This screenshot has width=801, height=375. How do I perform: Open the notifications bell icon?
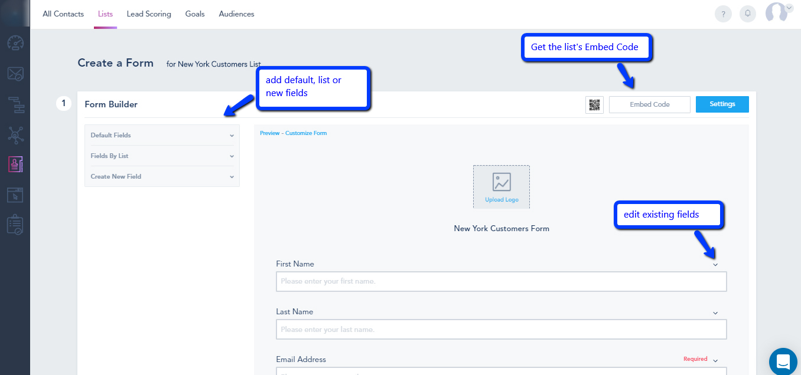(748, 14)
